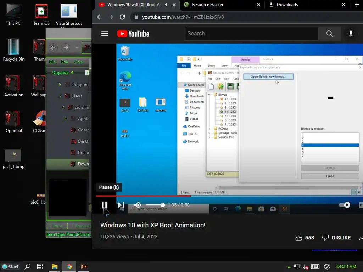Open Task View on taskbar
The width and height of the screenshot is (363, 272).
click(x=40, y=267)
